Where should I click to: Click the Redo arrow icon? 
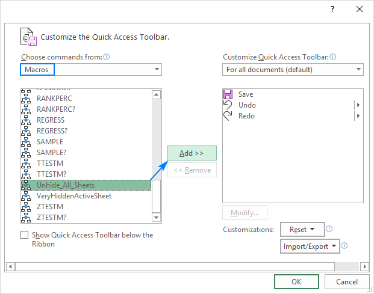click(228, 116)
